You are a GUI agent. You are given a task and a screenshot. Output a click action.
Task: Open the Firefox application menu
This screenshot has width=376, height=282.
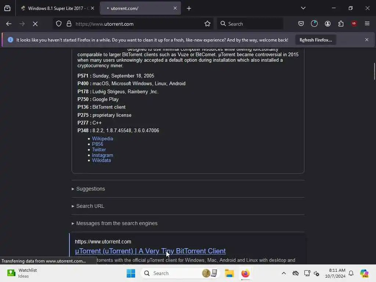[x=367, y=23]
